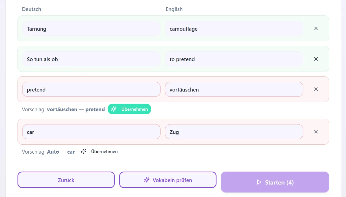Click sparkle icon on green Übernehmen button
This screenshot has width=346, height=197.
(x=114, y=109)
